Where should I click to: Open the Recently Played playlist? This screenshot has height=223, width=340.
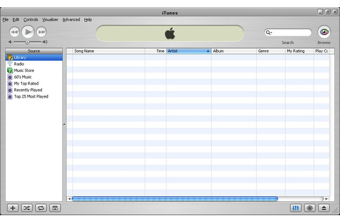pyautogui.click(x=34, y=90)
